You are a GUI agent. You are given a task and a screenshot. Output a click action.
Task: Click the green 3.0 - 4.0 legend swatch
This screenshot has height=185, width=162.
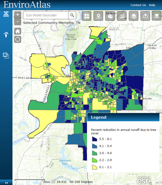[x=94, y=153]
